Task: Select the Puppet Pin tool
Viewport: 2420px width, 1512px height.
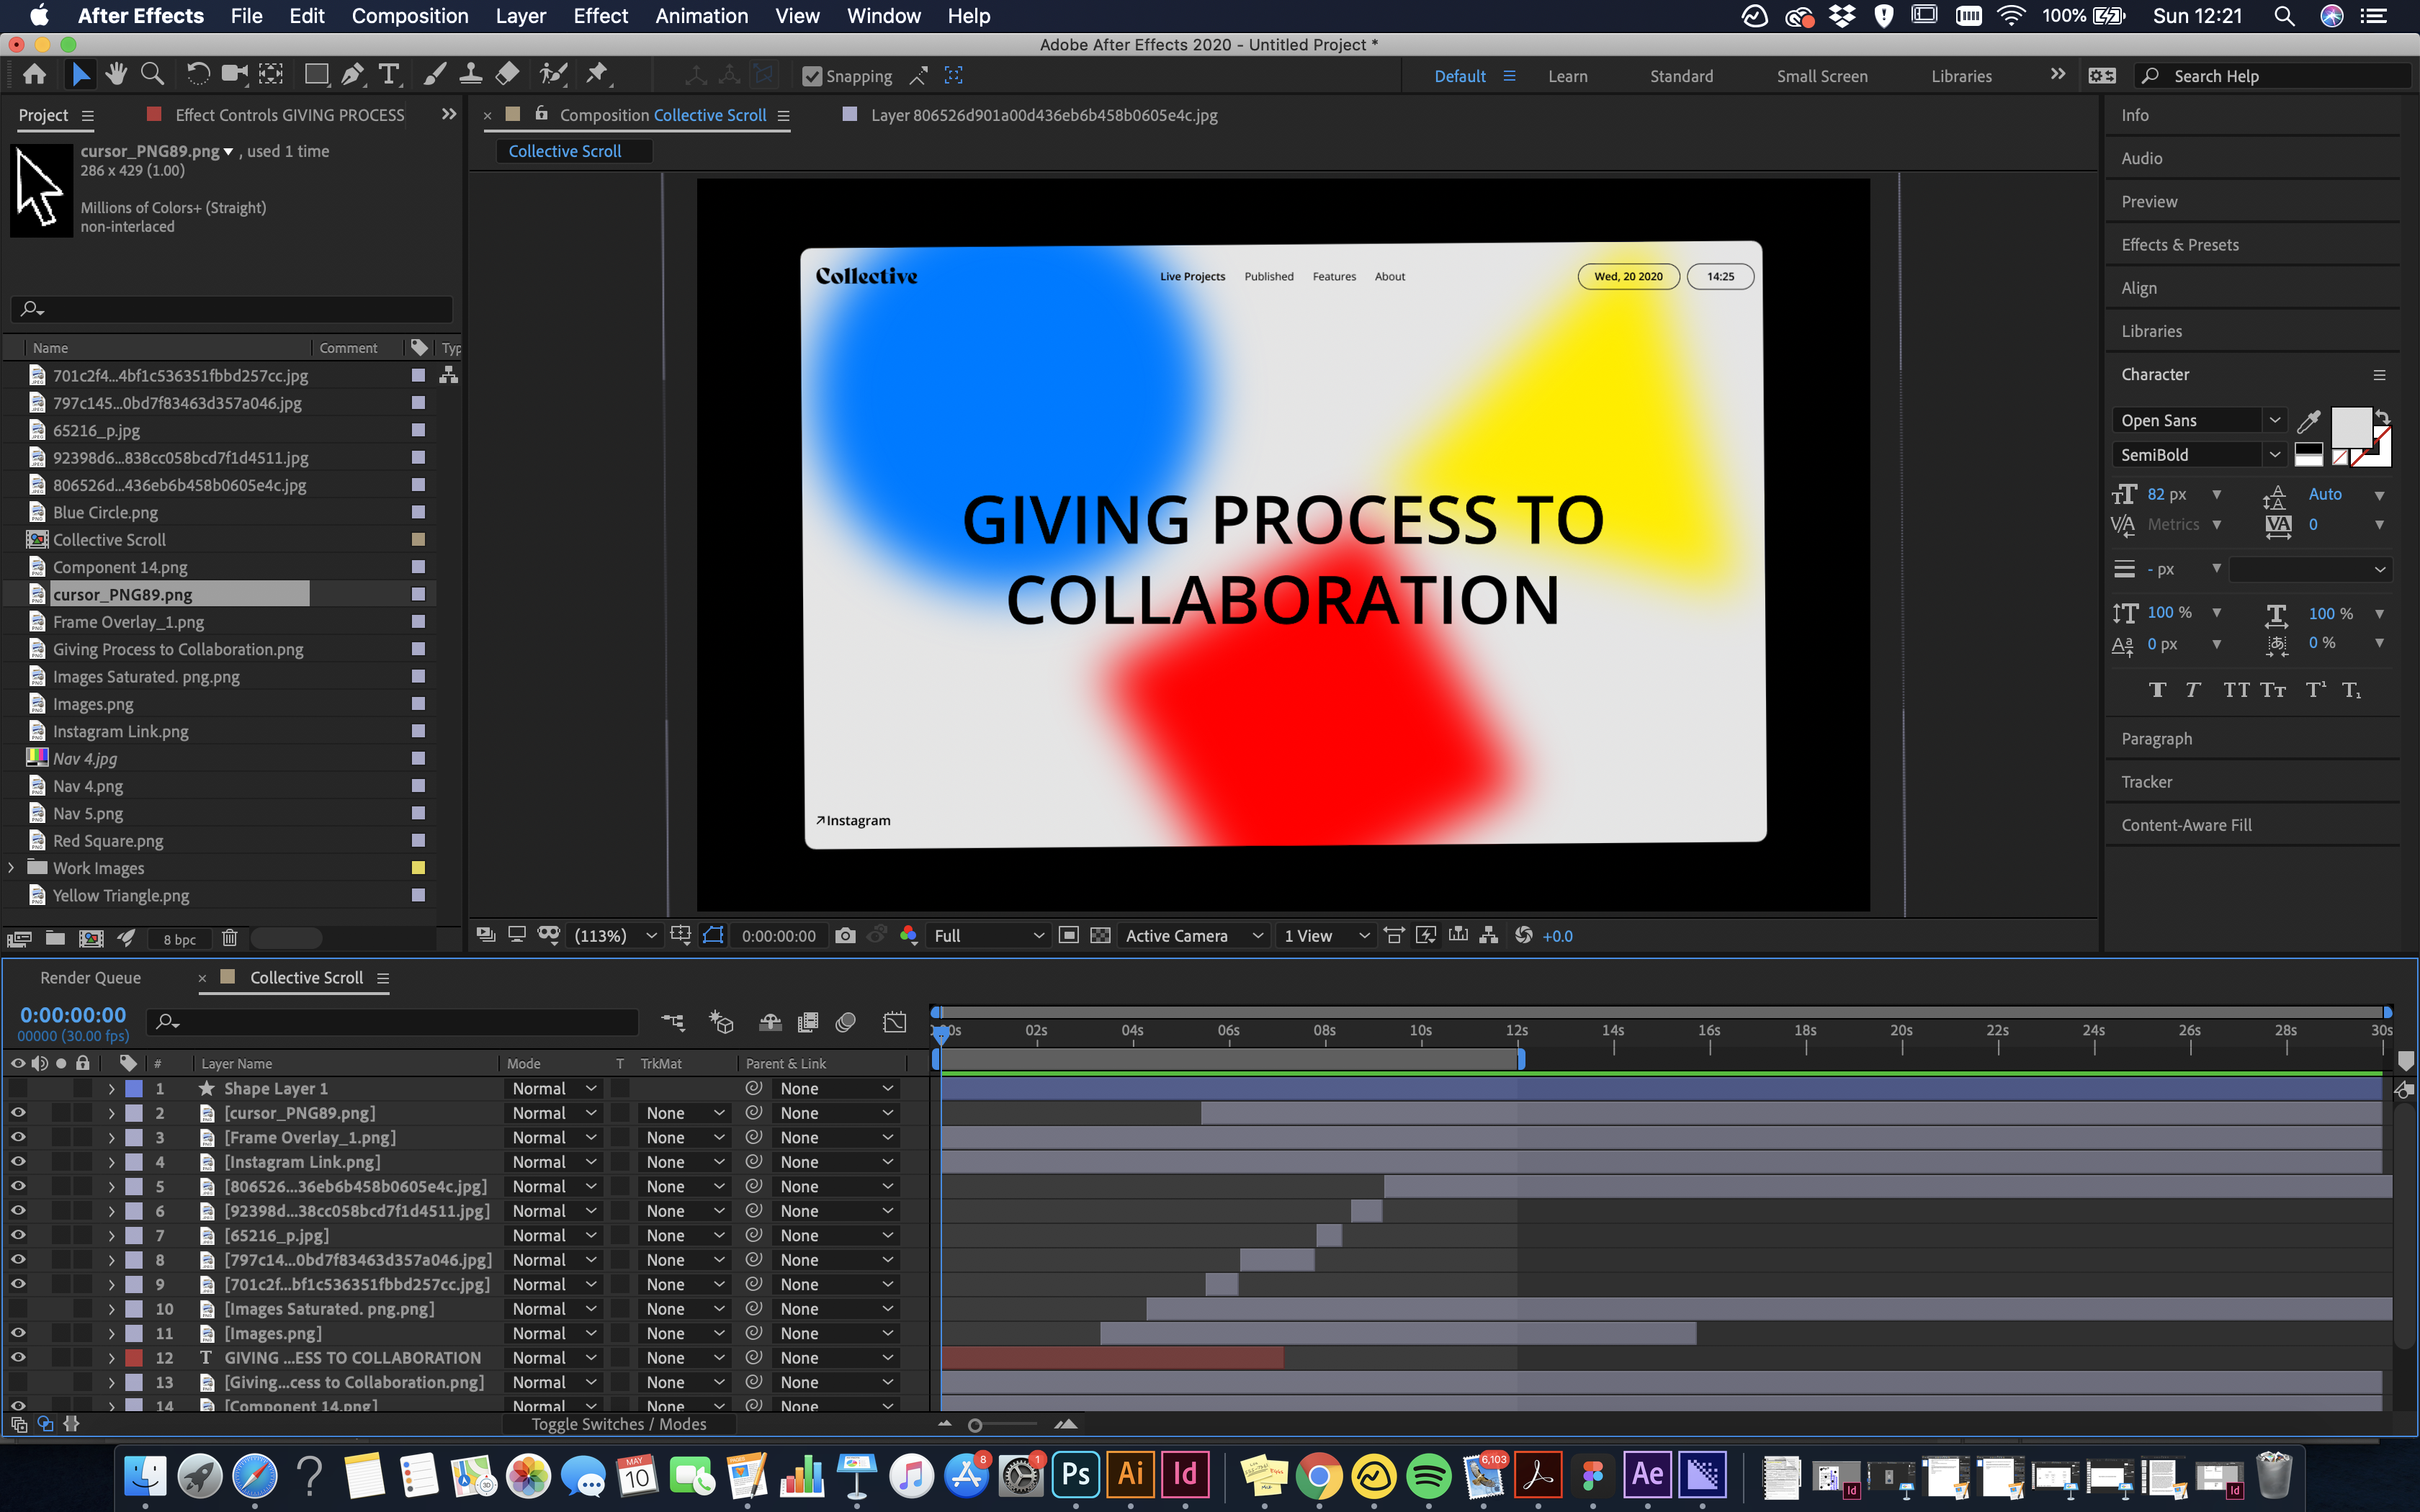Action: tap(597, 75)
